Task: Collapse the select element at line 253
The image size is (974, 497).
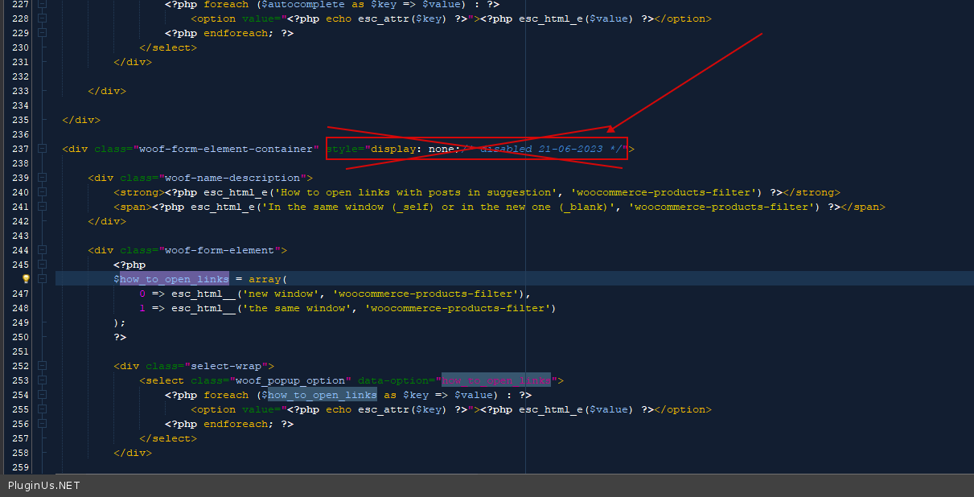Action: tap(42, 380)
